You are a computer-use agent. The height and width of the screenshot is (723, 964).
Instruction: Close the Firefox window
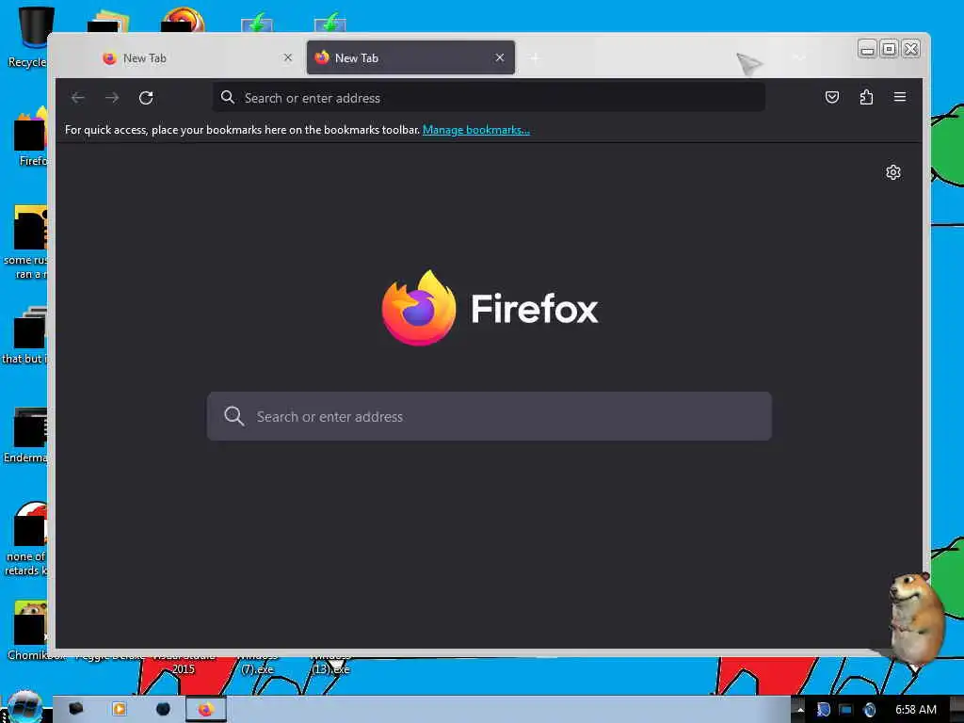click(x=911, y=49)
